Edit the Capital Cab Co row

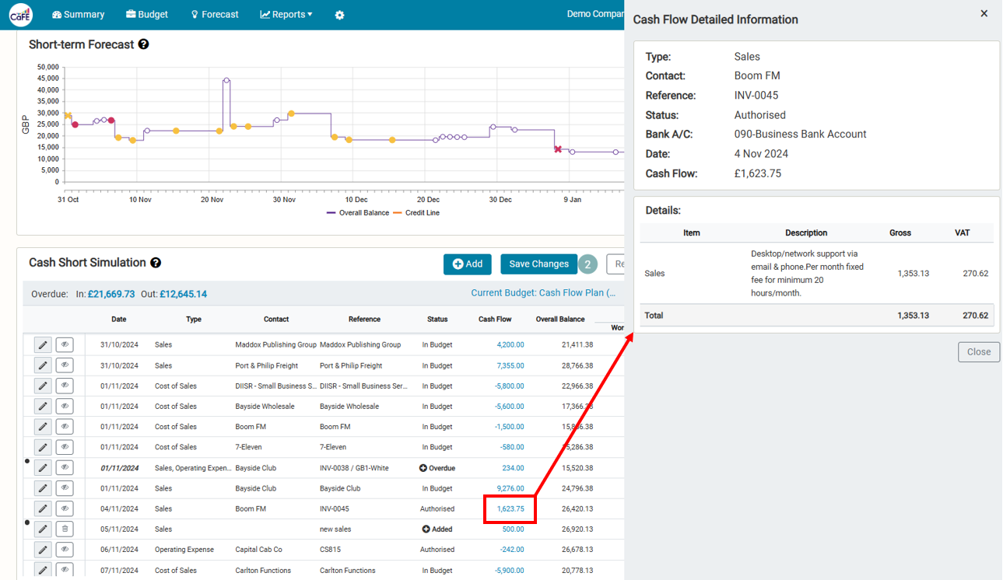pos(43,549)
